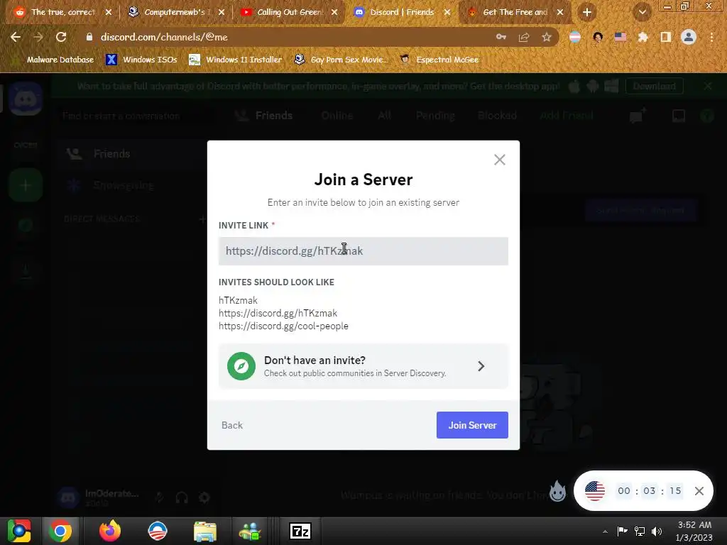727x545 pixels.
Task: Go back in browser history
Action: pos(16,37)
